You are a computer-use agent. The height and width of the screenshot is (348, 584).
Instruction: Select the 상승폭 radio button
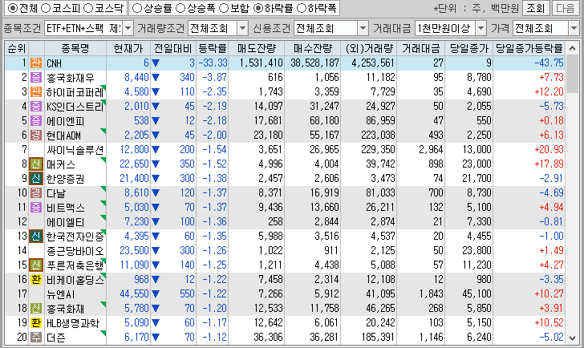click(x=180, y=8)
